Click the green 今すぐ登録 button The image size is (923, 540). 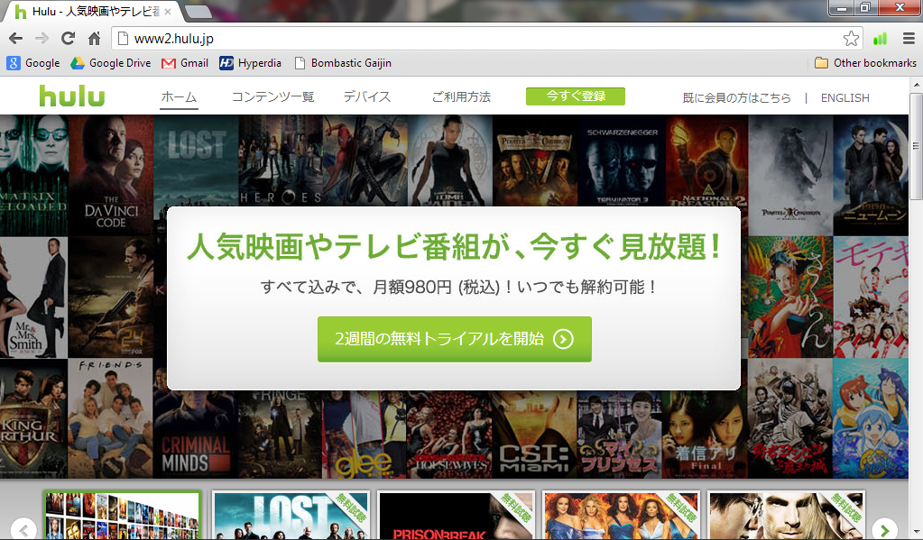tap(575, 96)
